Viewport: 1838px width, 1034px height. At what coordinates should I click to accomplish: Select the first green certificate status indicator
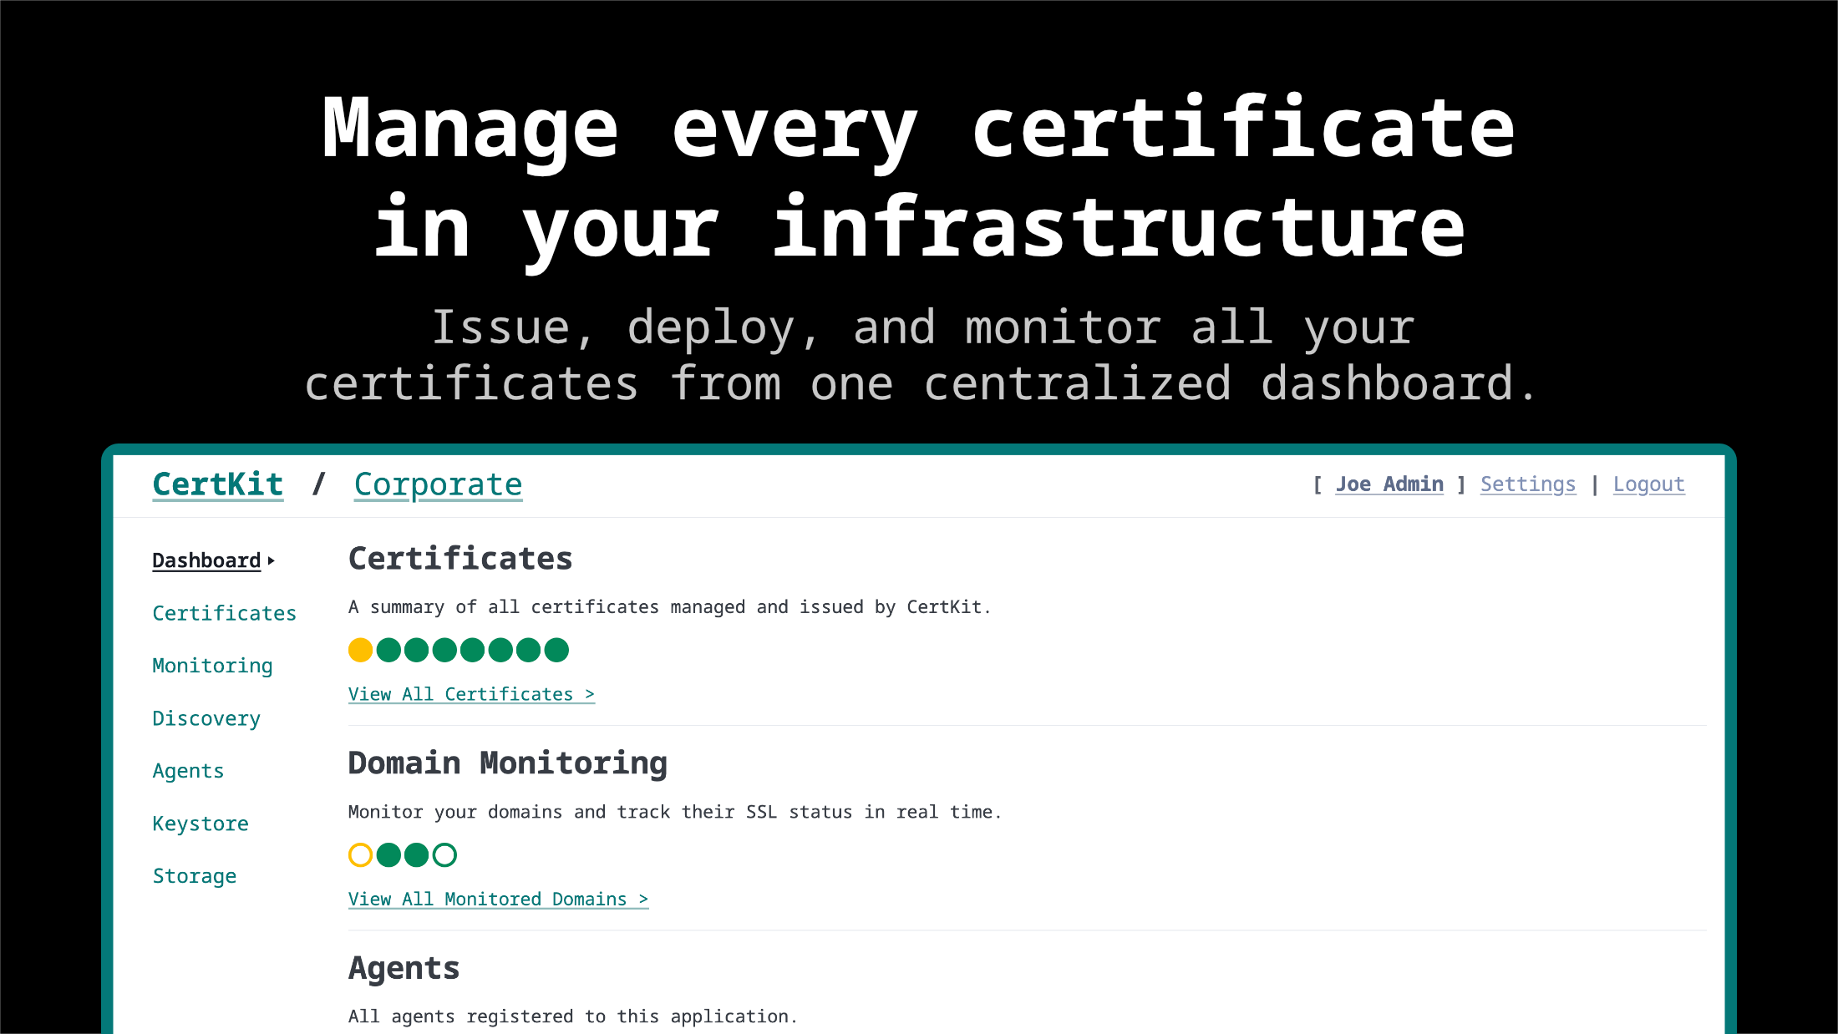click(x=388, y=650)
